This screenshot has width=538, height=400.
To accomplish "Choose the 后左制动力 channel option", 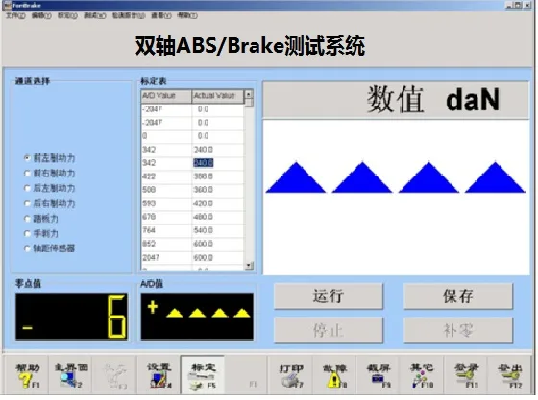I will (27, 188).
